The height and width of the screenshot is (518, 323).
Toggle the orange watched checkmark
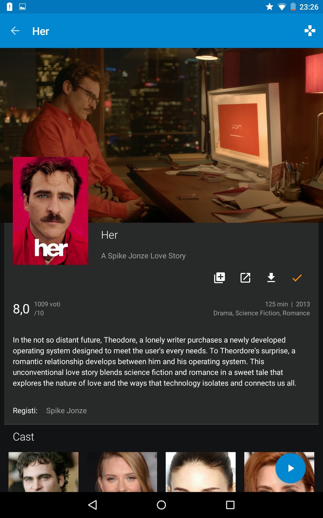coord(297,278)
